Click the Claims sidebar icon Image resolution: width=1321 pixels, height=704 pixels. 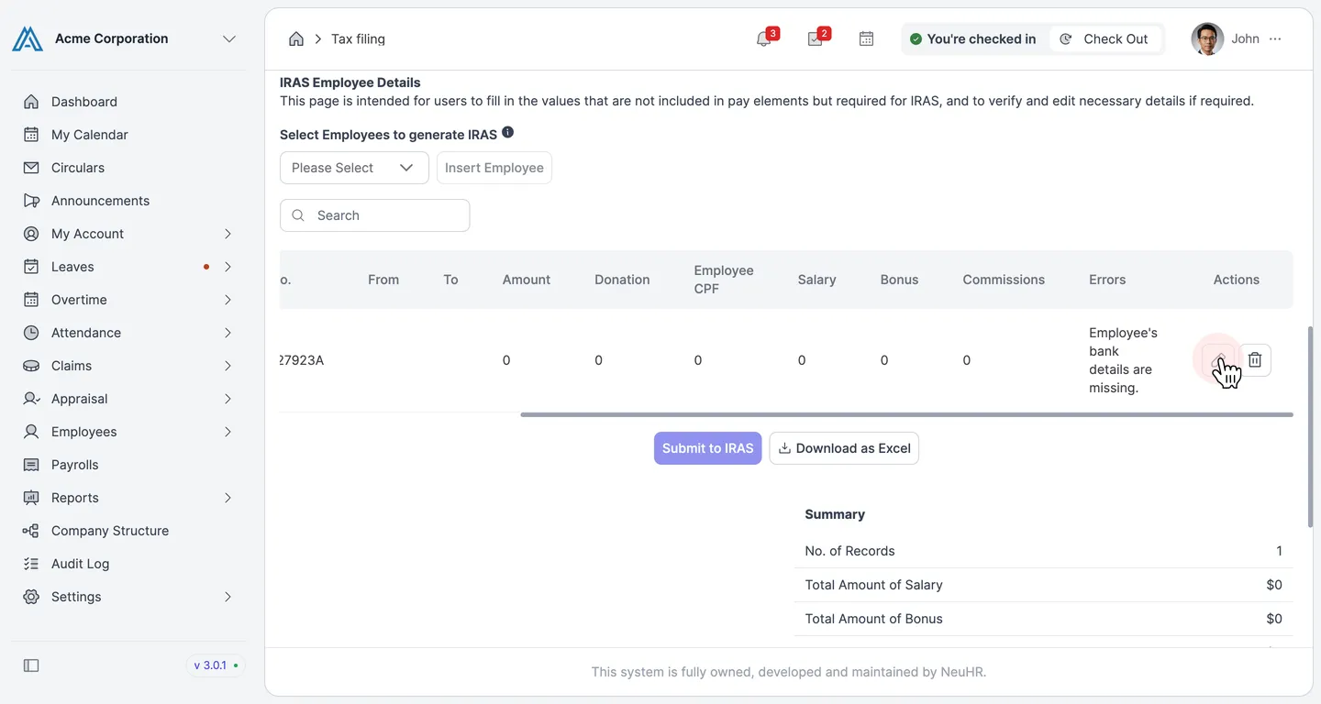coord(31,366)
